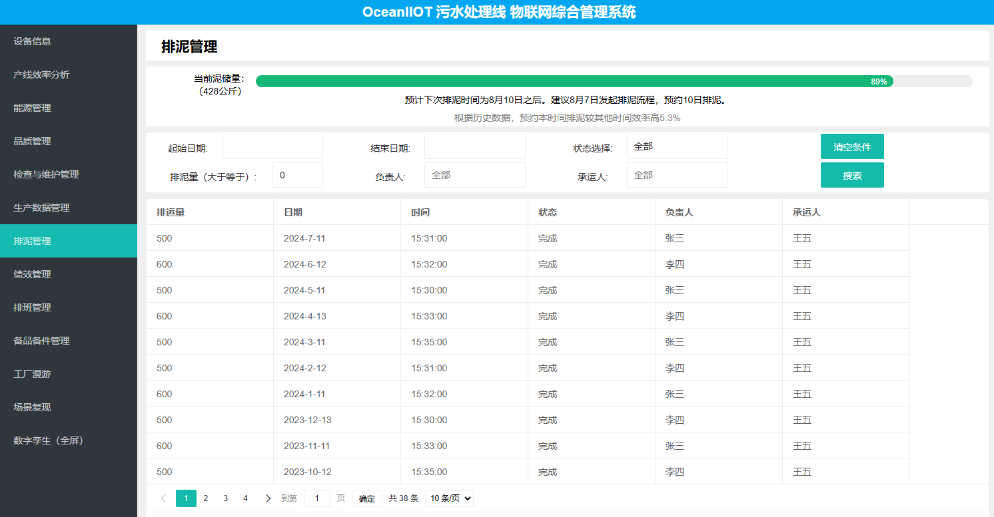Change rows per page 10 条/页 selector
Screen dimensions: 994x517
pos(449,498)
